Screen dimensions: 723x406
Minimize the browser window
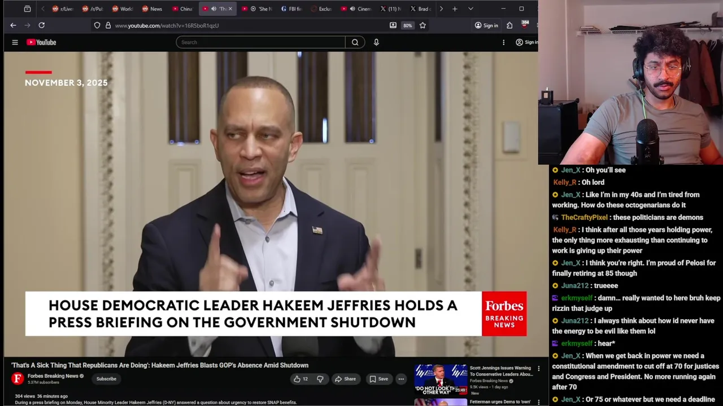(503, 9)
